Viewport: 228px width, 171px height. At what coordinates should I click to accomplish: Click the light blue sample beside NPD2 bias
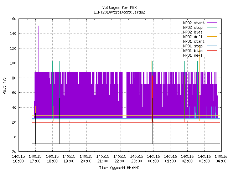pos(212,32)
